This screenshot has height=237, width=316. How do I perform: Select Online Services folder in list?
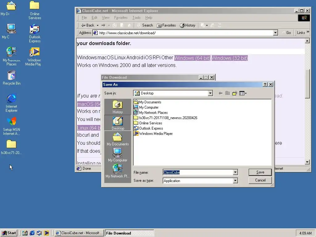(148, 123)
